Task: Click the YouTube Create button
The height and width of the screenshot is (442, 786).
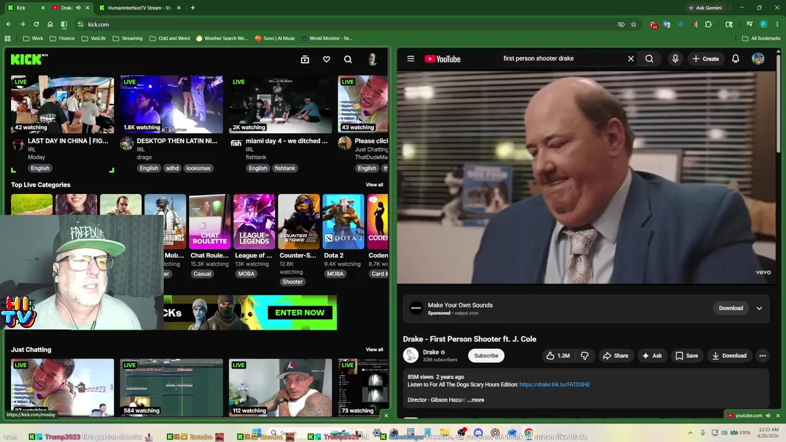Action: [x=705, y=58]
